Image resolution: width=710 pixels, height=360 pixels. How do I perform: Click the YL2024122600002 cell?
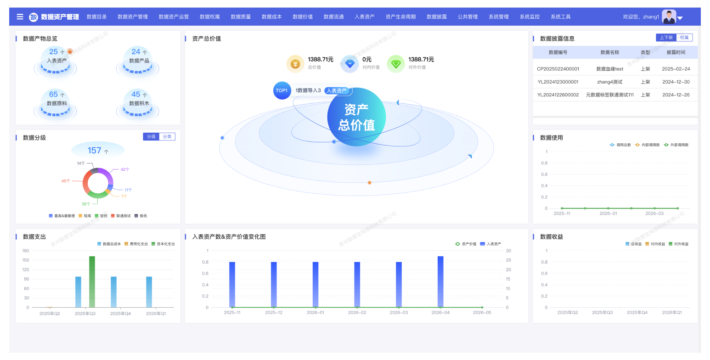point(558,95)
